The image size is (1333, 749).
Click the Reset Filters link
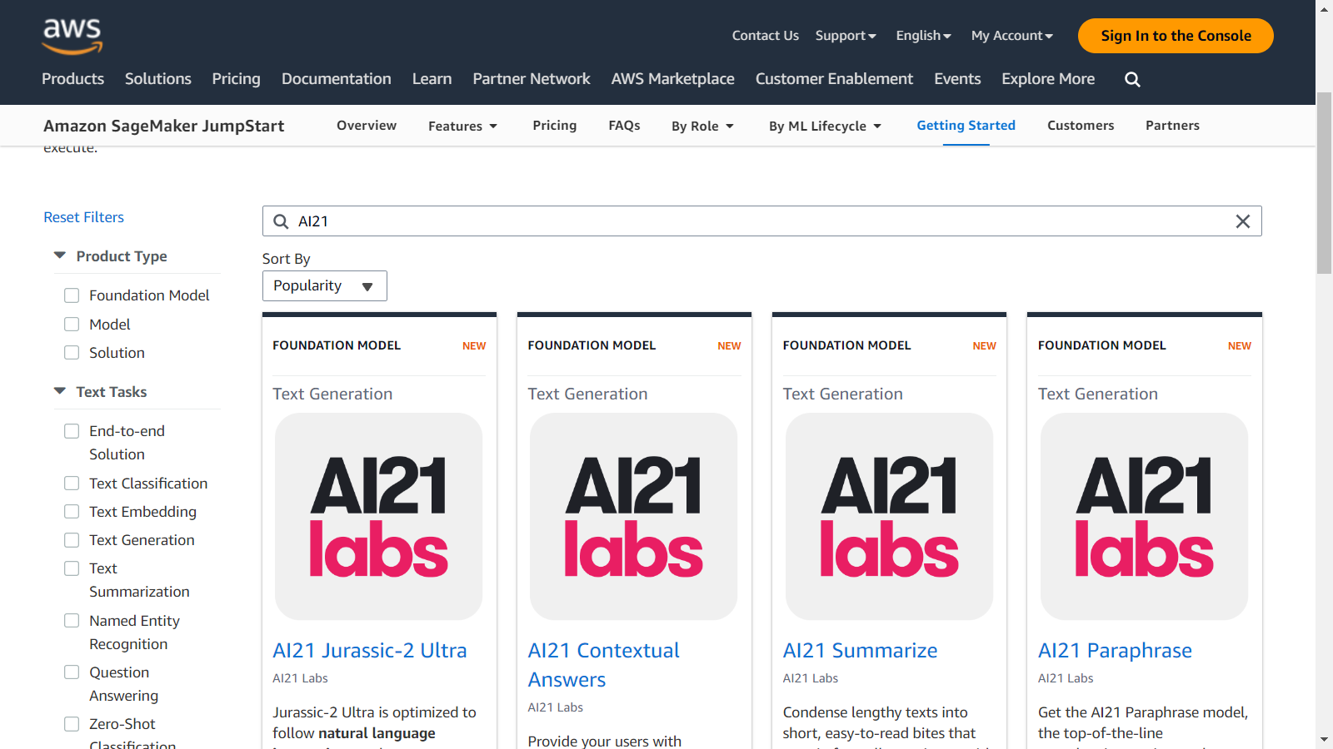(83, 217)
